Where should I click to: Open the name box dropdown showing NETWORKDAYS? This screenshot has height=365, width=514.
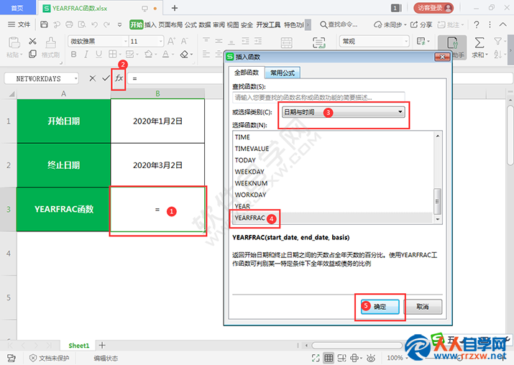(x=76, y=78)
